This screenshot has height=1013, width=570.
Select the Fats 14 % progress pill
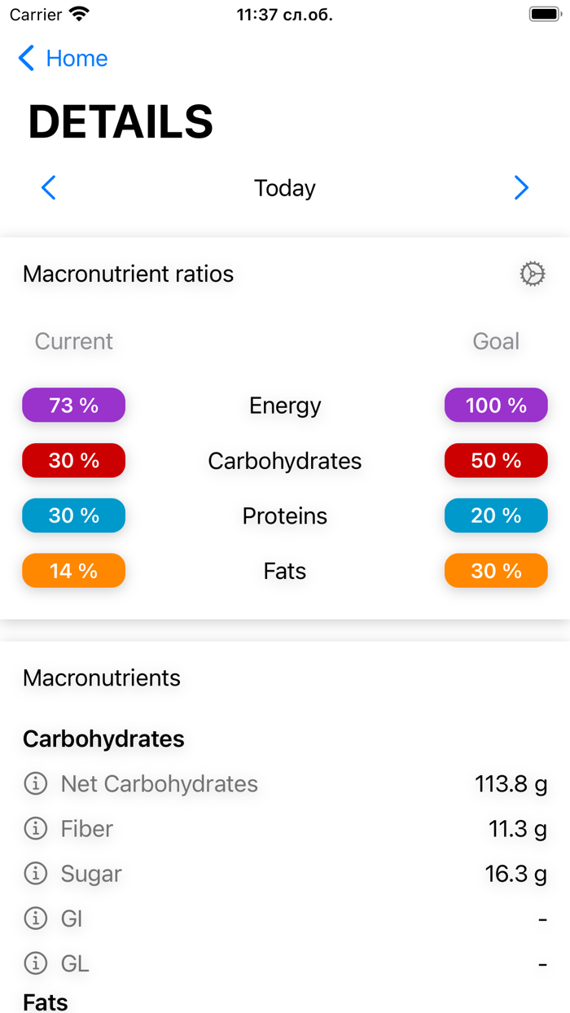[x=73, y=570]
